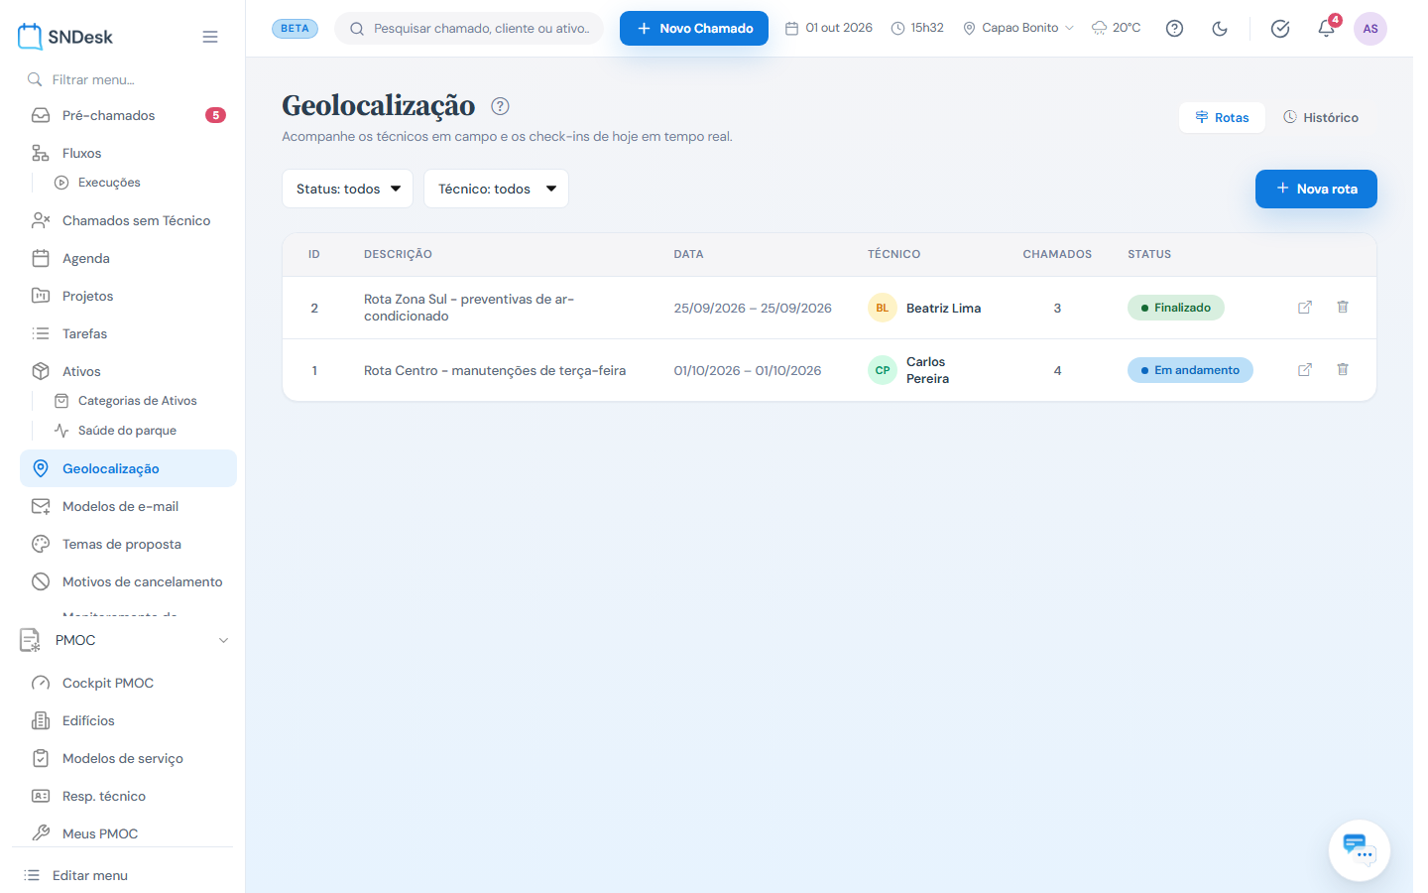Open Edifícios under PMOC
Image resolution: width=1428 pixels, height=893 pixels.
(x=128, y=720)
